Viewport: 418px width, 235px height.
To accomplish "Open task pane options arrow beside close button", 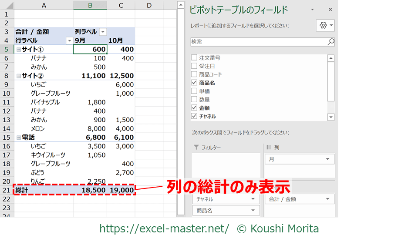I will click(x=313, y=10).
